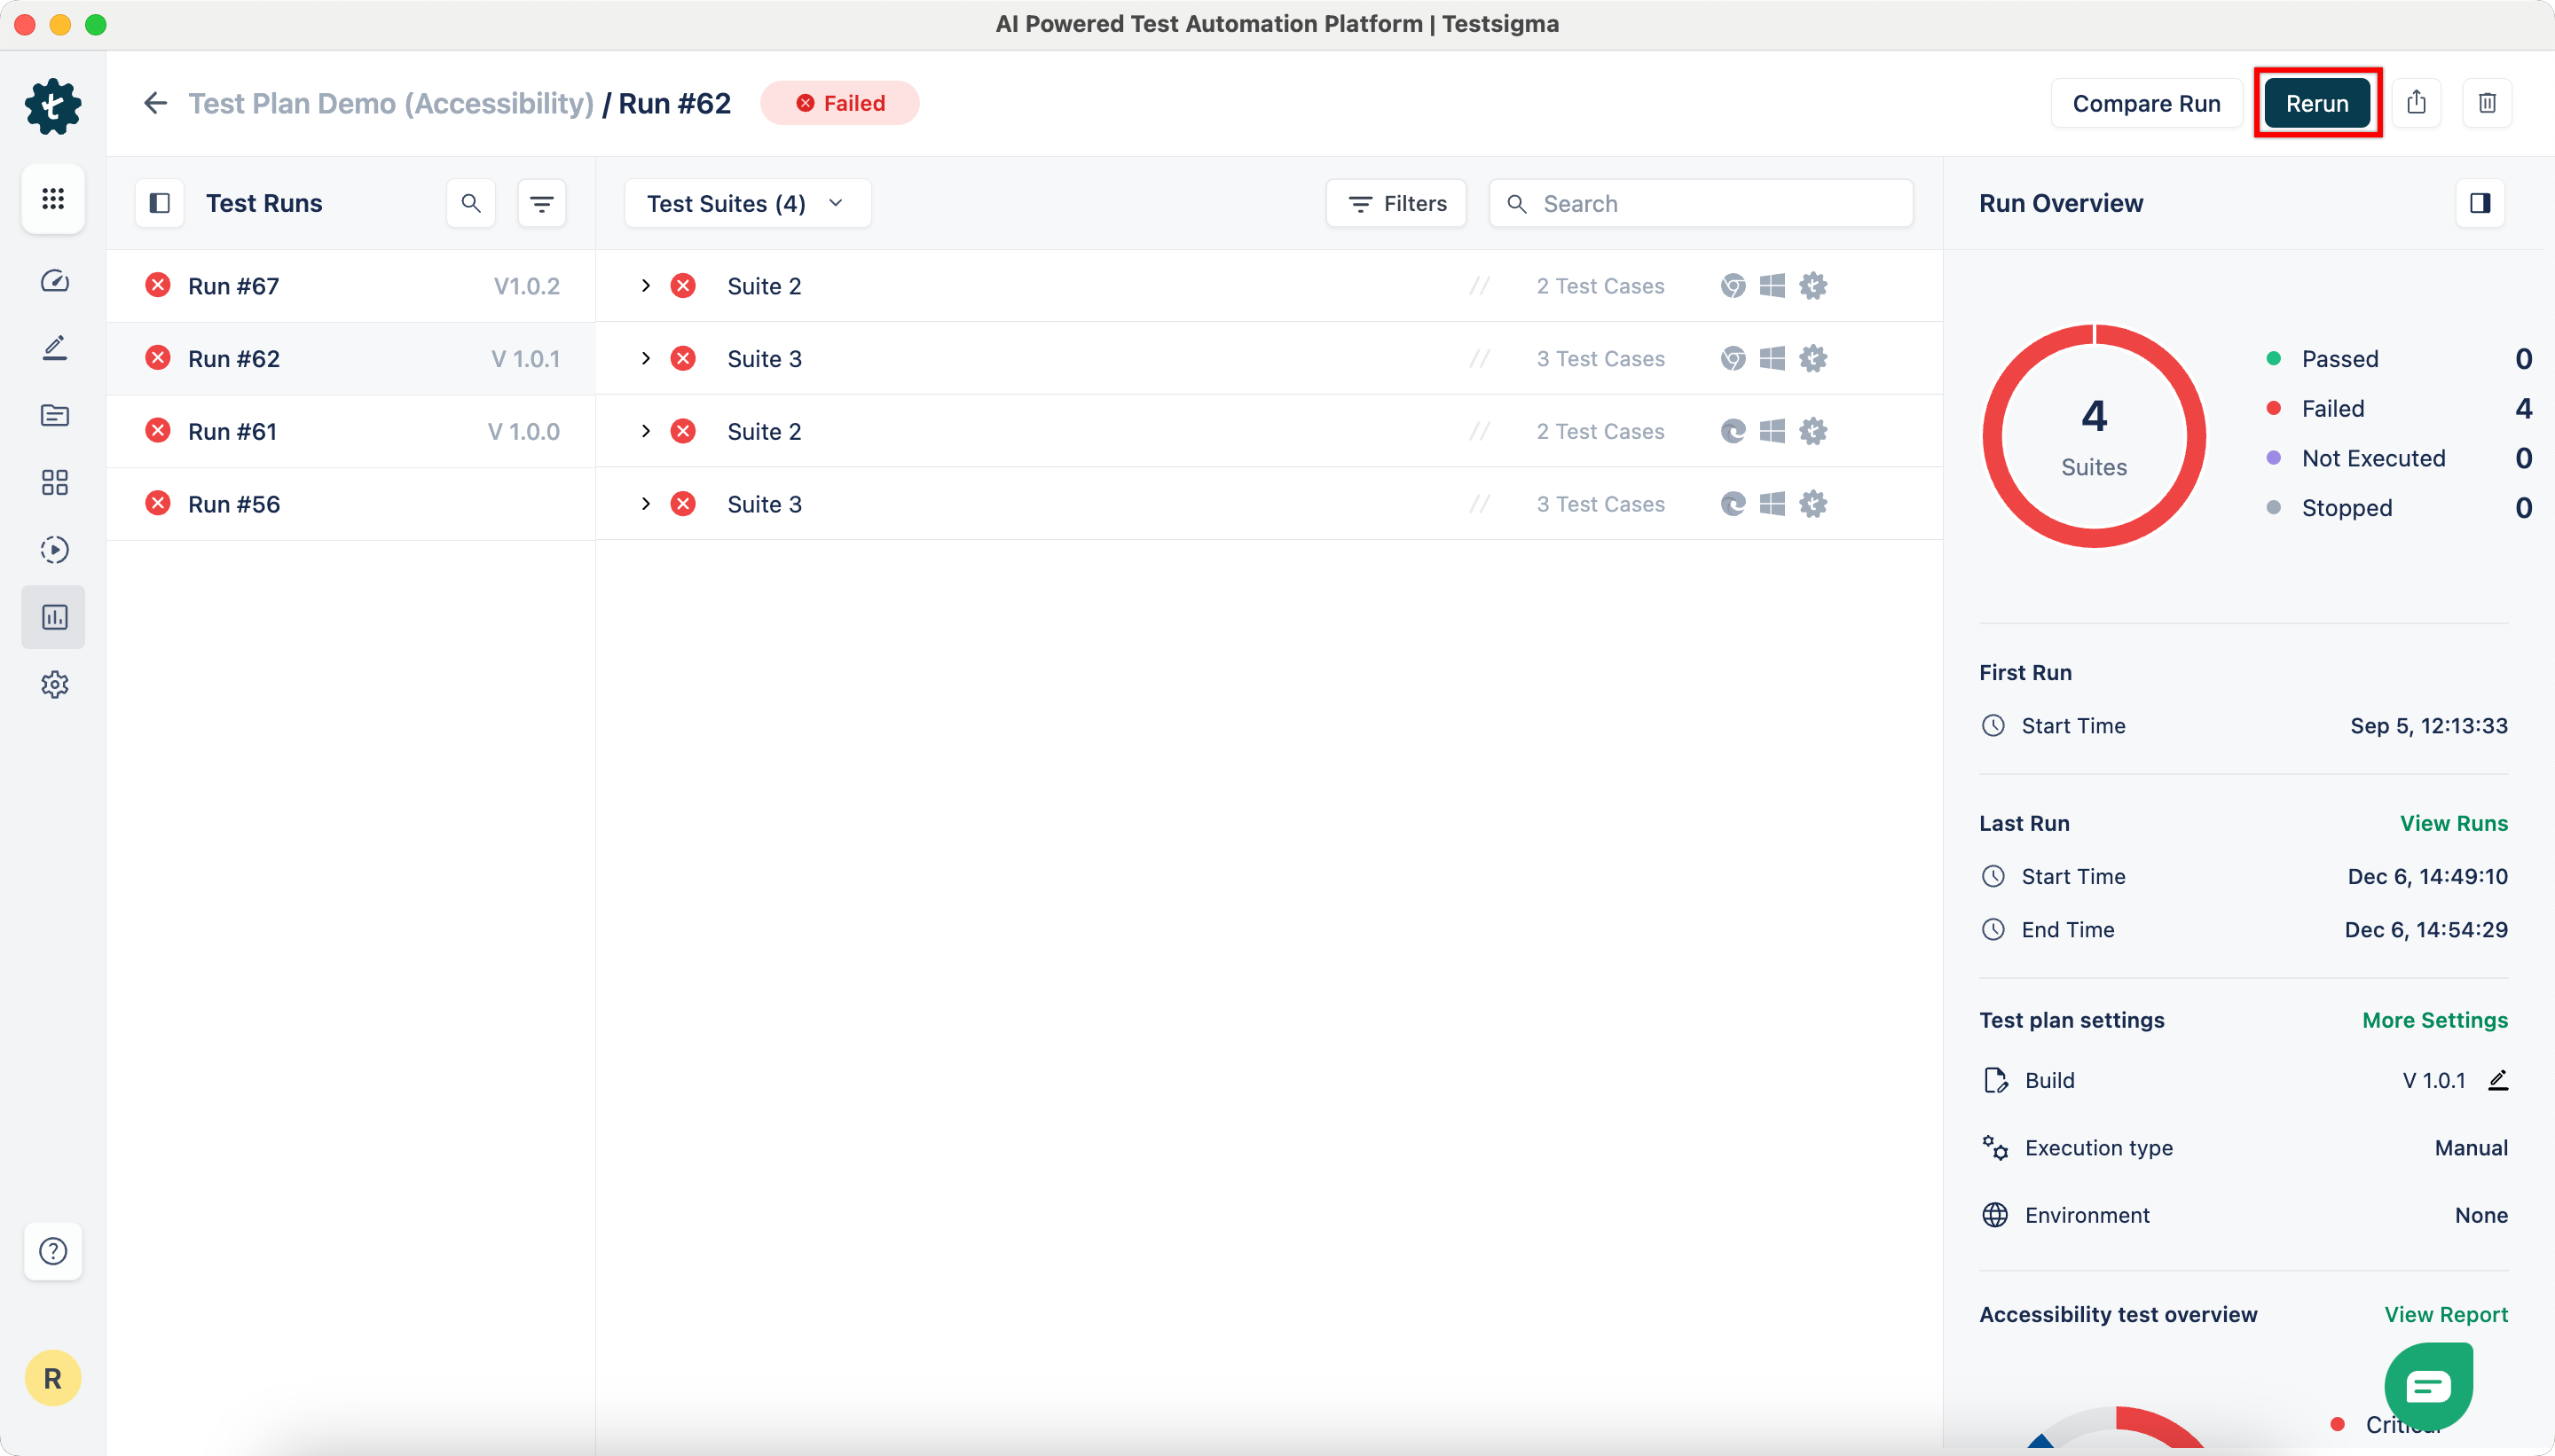Open the dashboard gauge icon in sidebar
The image size is (2555, 1456).
click(54, 281)
